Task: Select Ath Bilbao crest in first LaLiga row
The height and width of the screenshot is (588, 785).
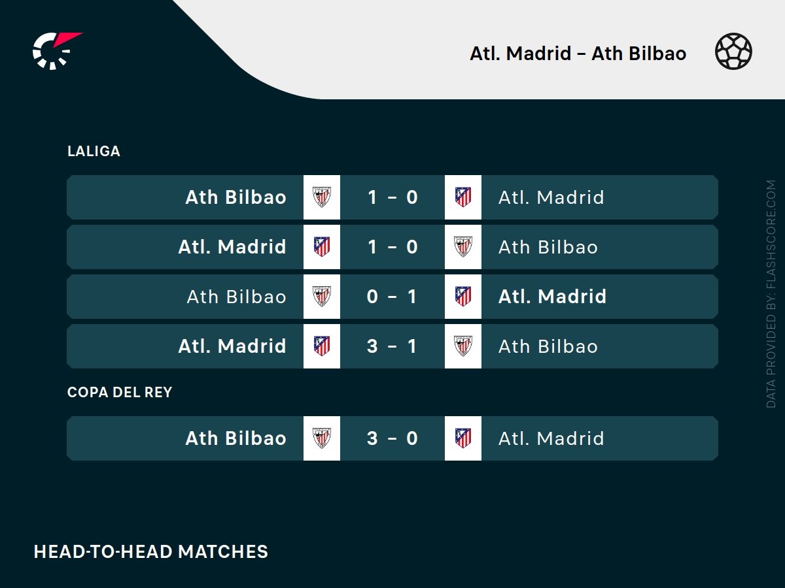Action: click(x=322, y=197)
